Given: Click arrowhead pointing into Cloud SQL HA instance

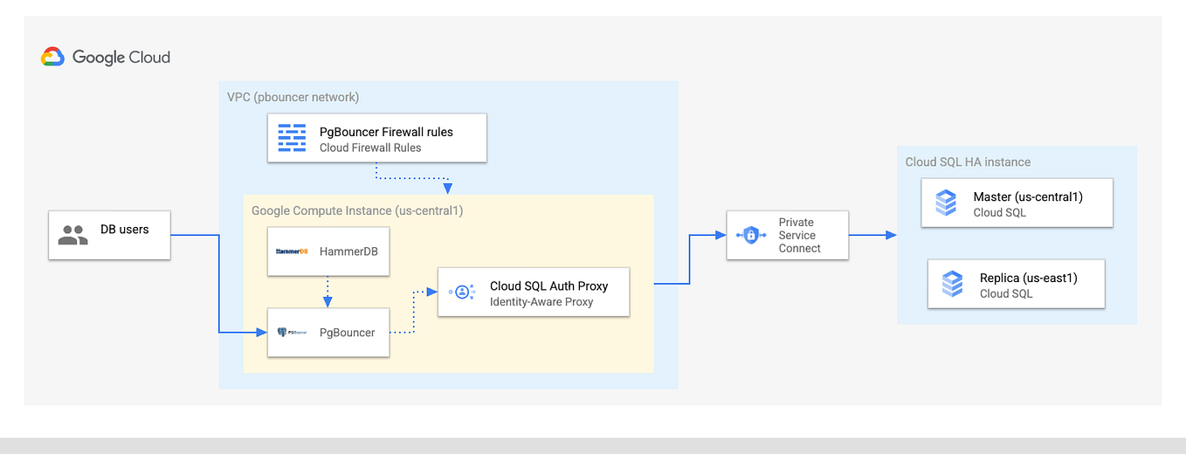Looking at the screenshot, I should (890, 235).
